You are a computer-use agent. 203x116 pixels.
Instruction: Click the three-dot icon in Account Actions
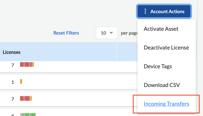click(x=145, y=11)
